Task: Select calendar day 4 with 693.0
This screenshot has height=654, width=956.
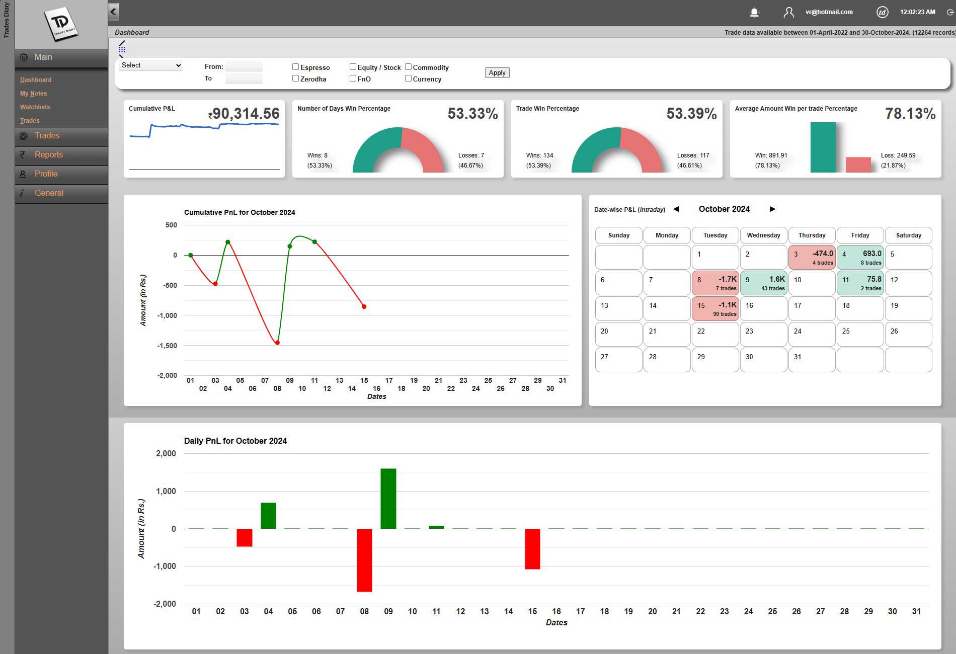Action: coord(860,257)
